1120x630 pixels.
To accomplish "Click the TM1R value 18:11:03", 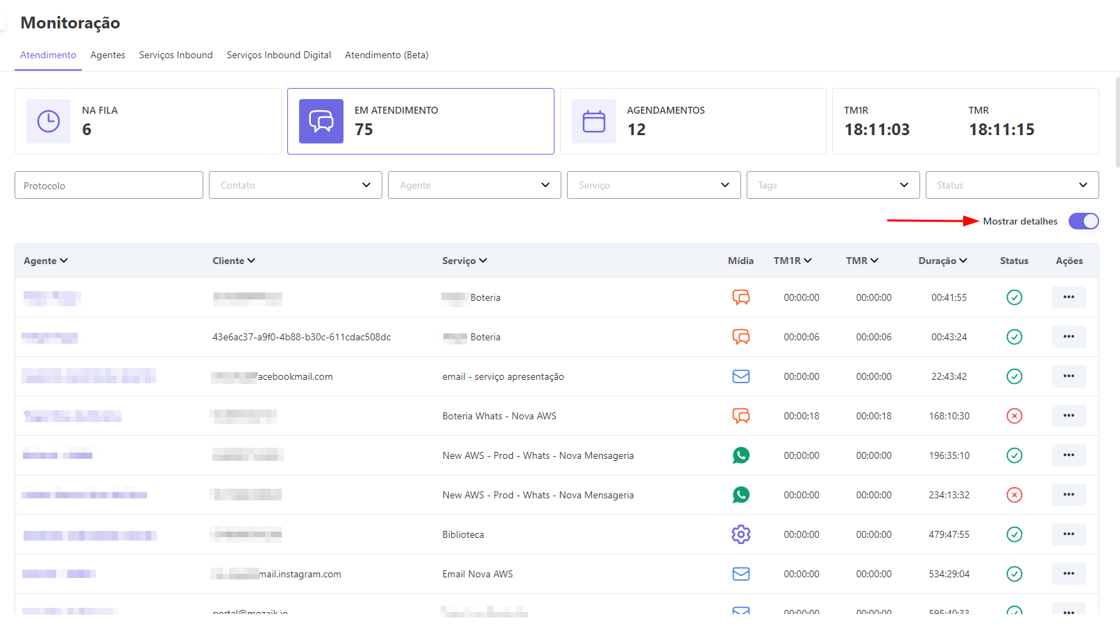I will pos(877,130).
